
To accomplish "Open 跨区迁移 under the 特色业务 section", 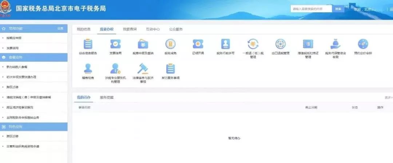I will click(12, 136).
